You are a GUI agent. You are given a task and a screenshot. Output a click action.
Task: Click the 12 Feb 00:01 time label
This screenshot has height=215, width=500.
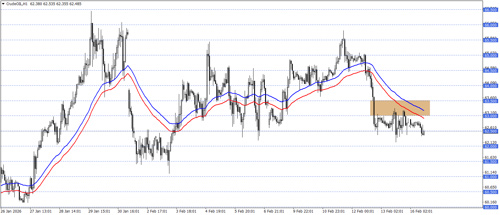[363, 211]
